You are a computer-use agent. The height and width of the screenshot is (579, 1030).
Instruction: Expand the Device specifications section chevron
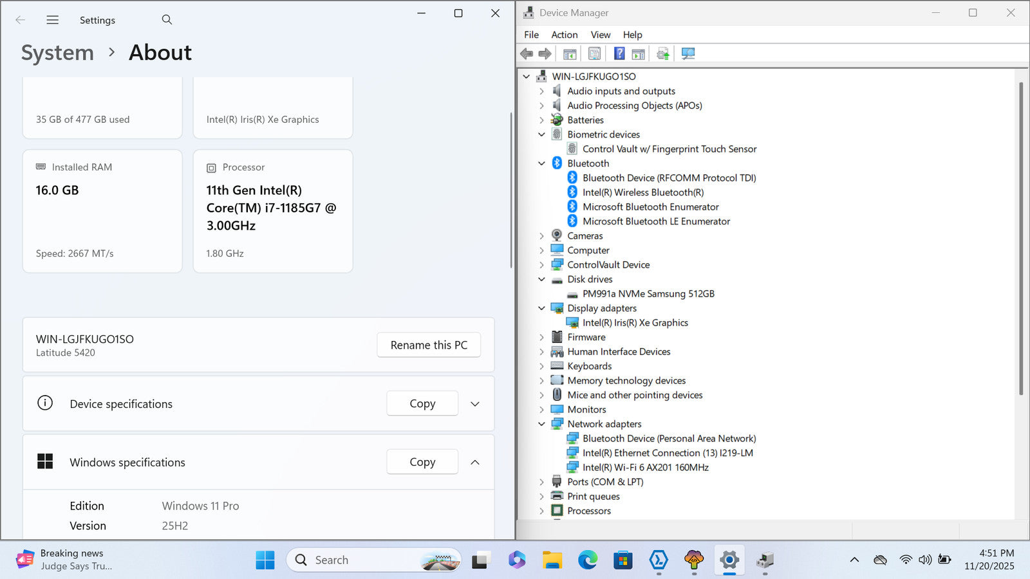click(475, 404)
